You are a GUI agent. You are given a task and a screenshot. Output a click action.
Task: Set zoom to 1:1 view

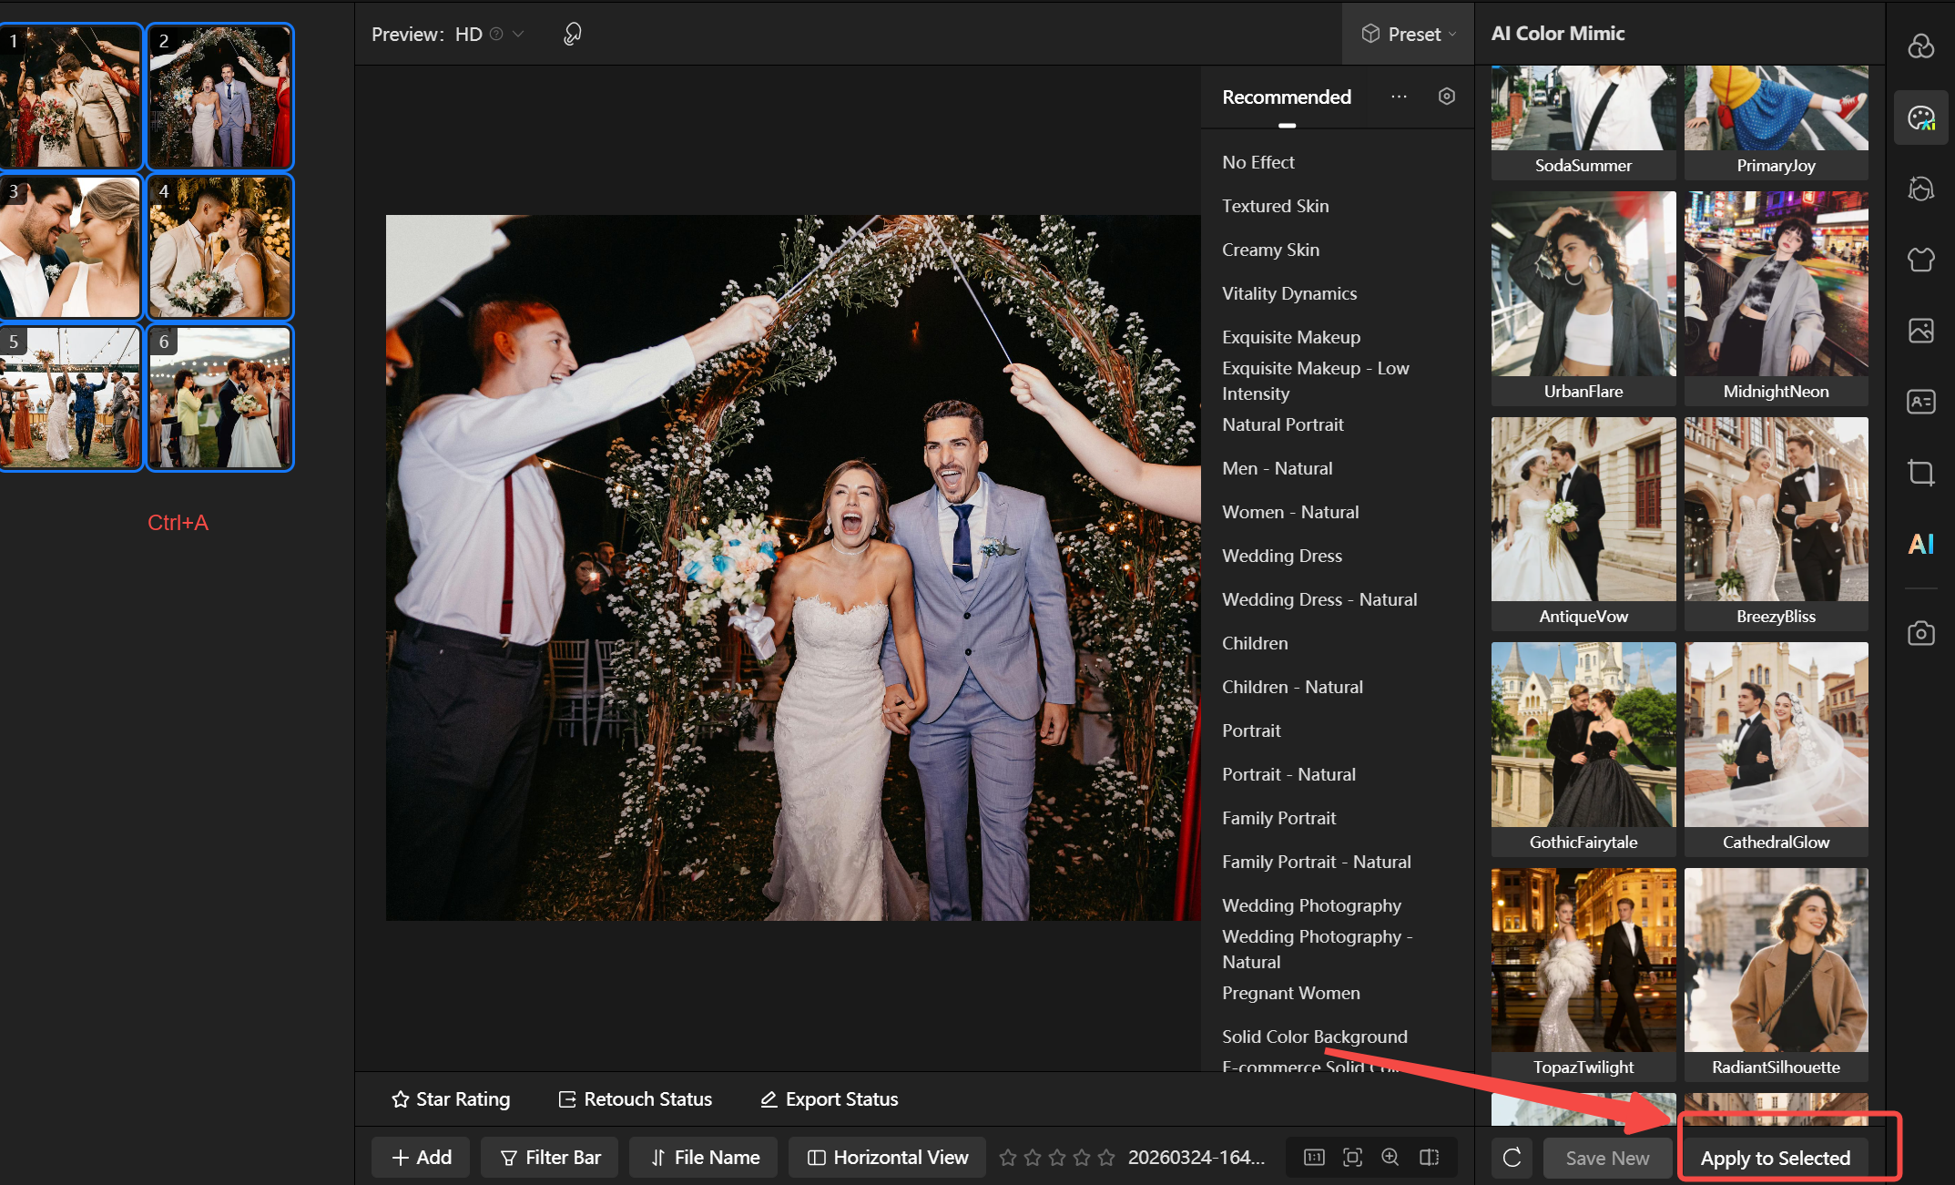[x=1314, y=1157]
